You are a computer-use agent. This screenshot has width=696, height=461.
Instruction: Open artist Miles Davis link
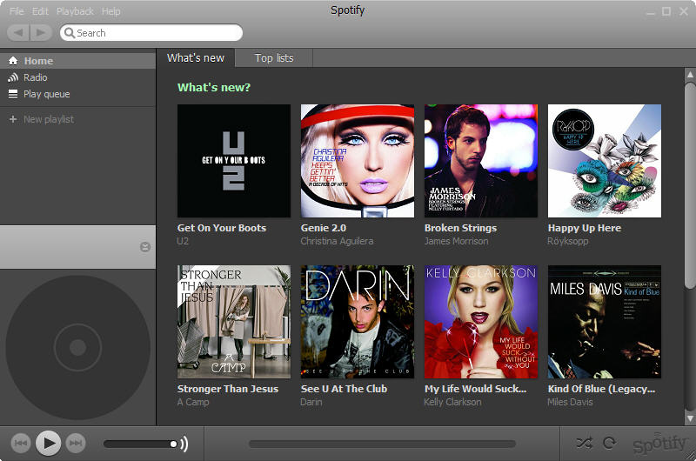[x=570, y=403]
